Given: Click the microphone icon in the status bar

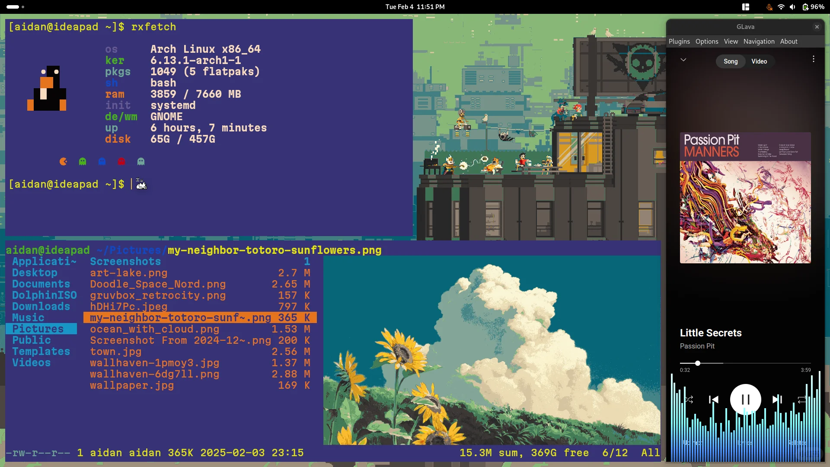Looking at the screenshot, I should coord(769,7).
